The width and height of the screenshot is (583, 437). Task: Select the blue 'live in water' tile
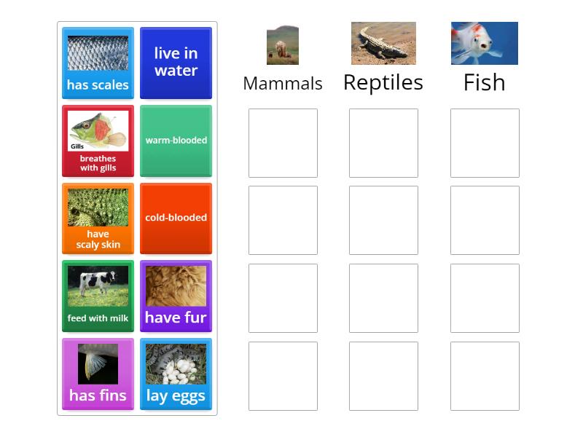click(x=176, y=63)
